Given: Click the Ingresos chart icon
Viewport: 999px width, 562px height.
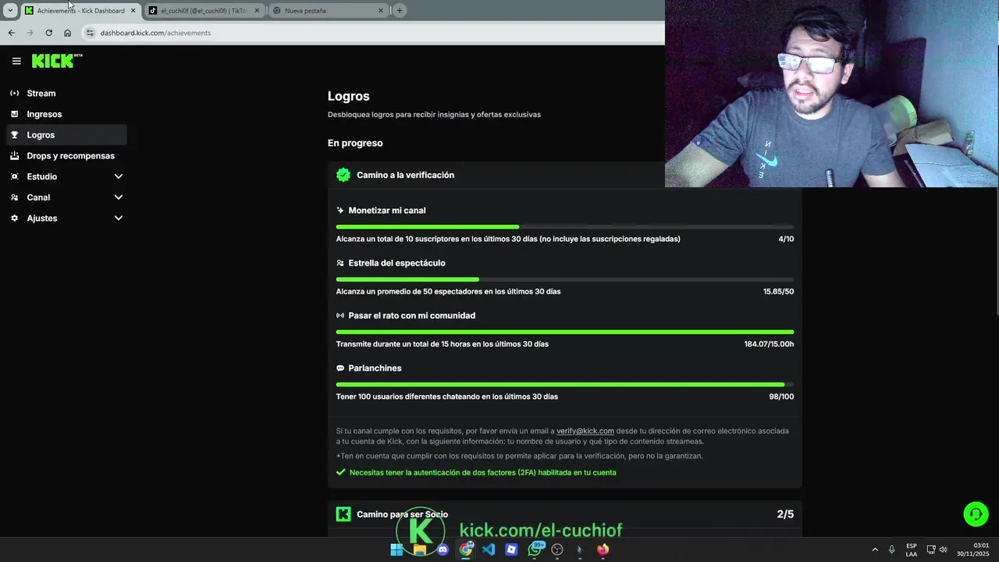Looking at the screenshot, I should pyautogui.click(x=14, y=114).
